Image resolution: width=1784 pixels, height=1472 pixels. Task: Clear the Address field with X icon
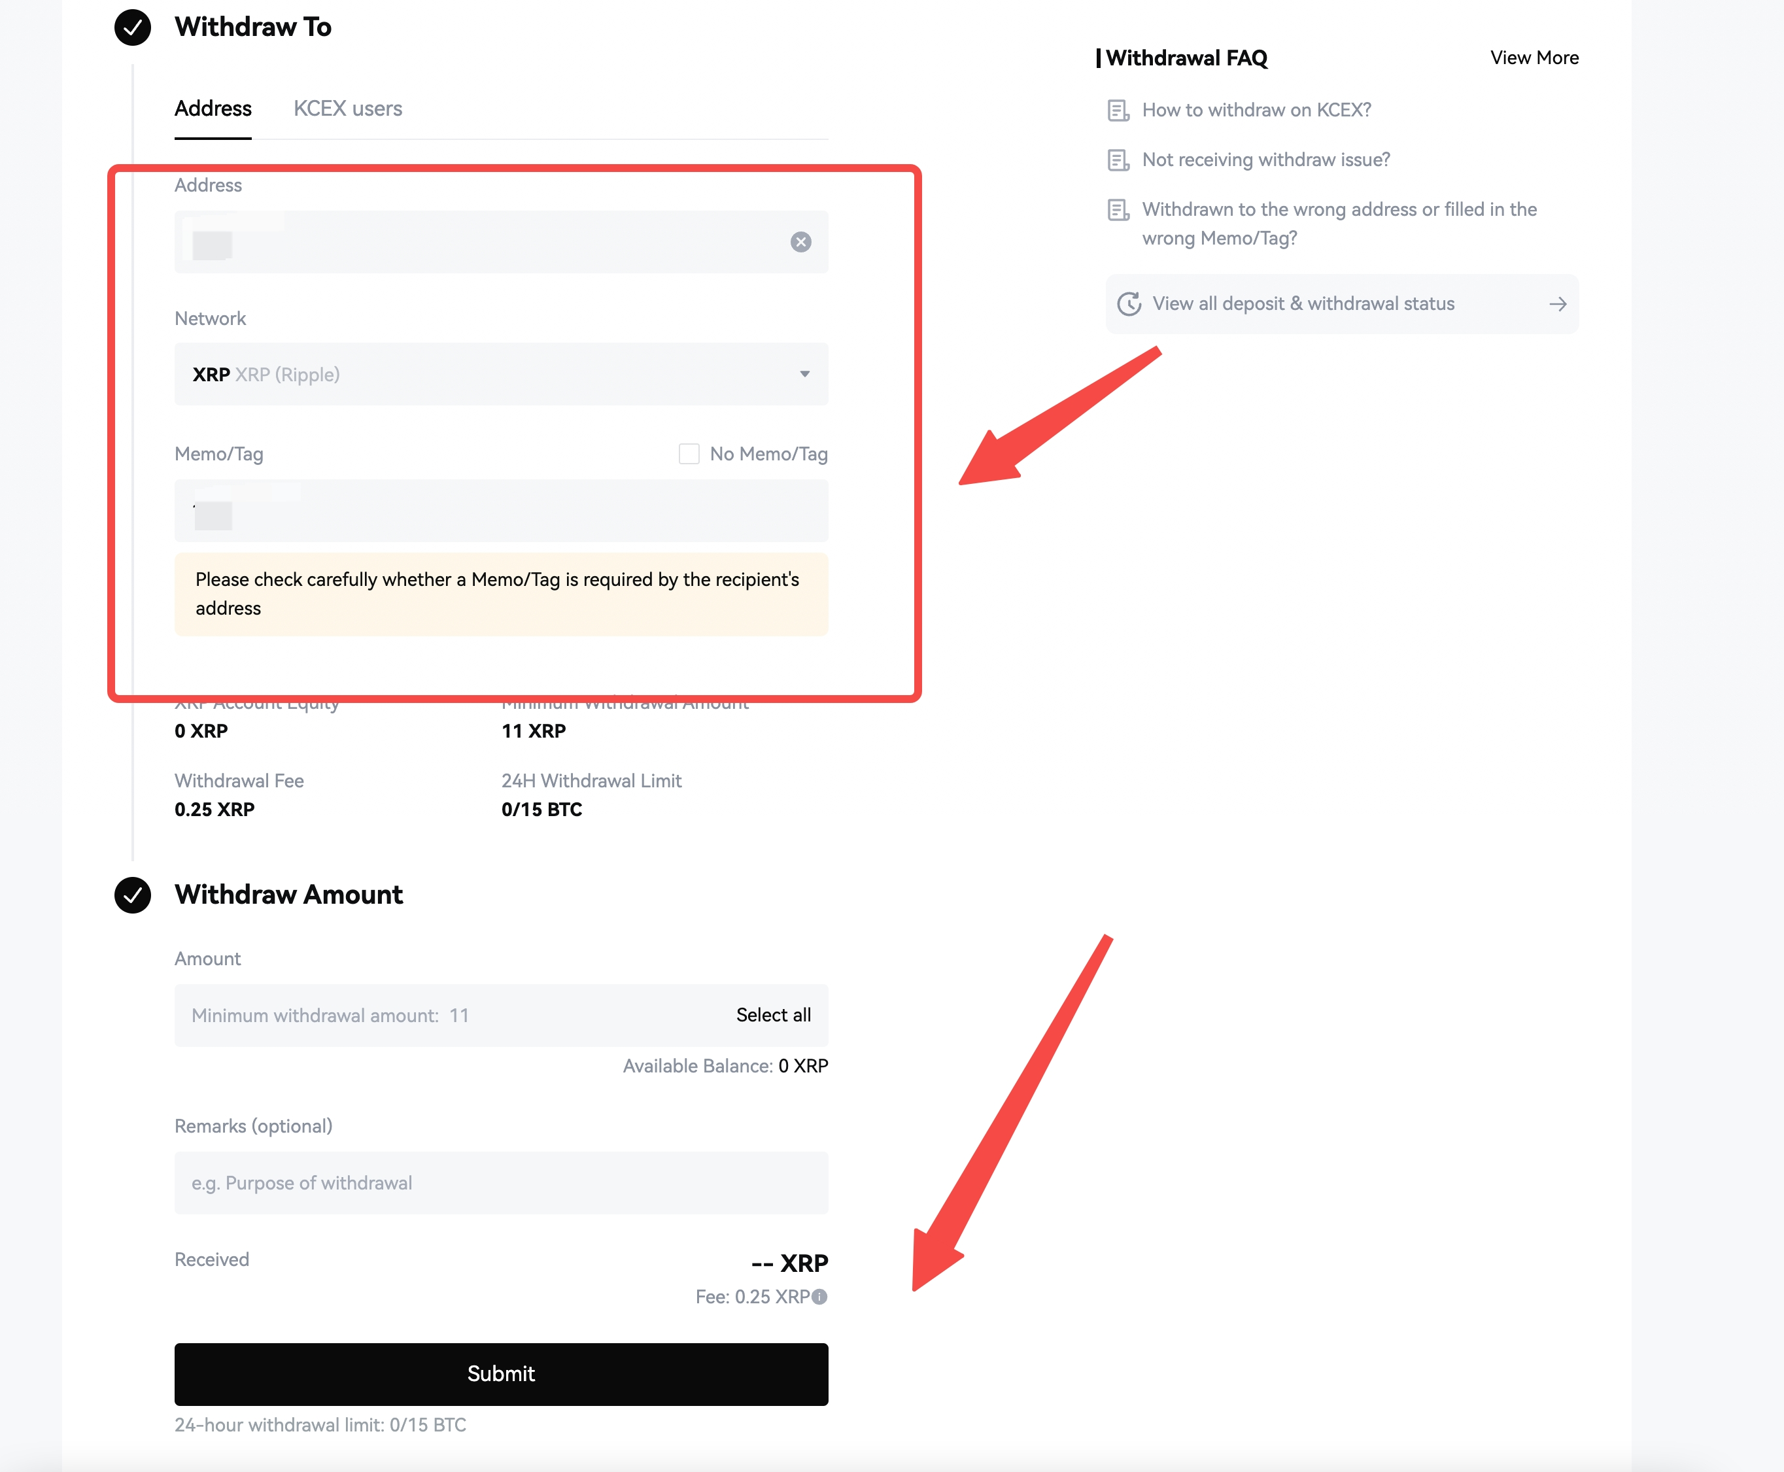[x=800, y=242]
